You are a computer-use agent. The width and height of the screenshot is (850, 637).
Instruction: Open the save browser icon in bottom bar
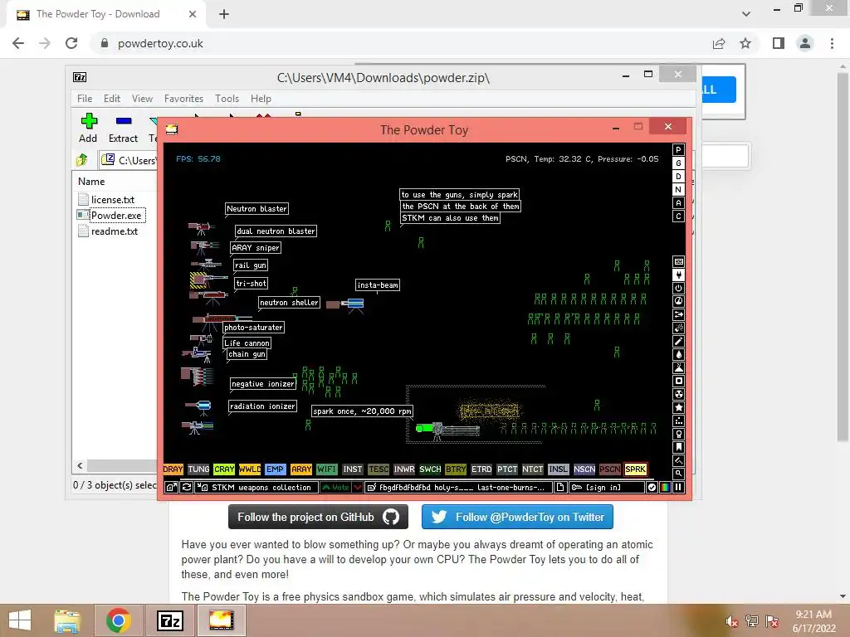171,488
